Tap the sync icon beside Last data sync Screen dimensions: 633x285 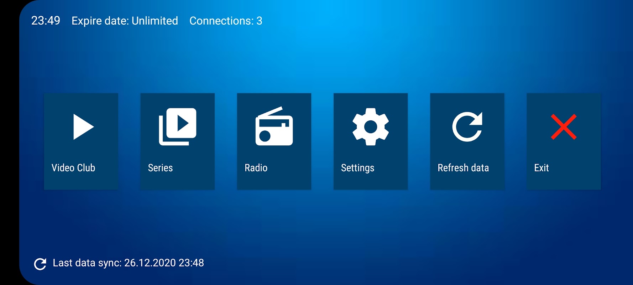click(40, 264)
